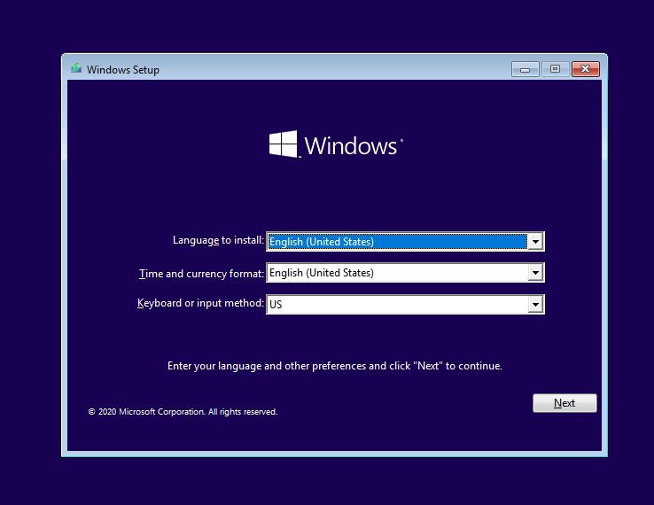Click the Next button to continue
654x505 pixels.
coord(564,403)
